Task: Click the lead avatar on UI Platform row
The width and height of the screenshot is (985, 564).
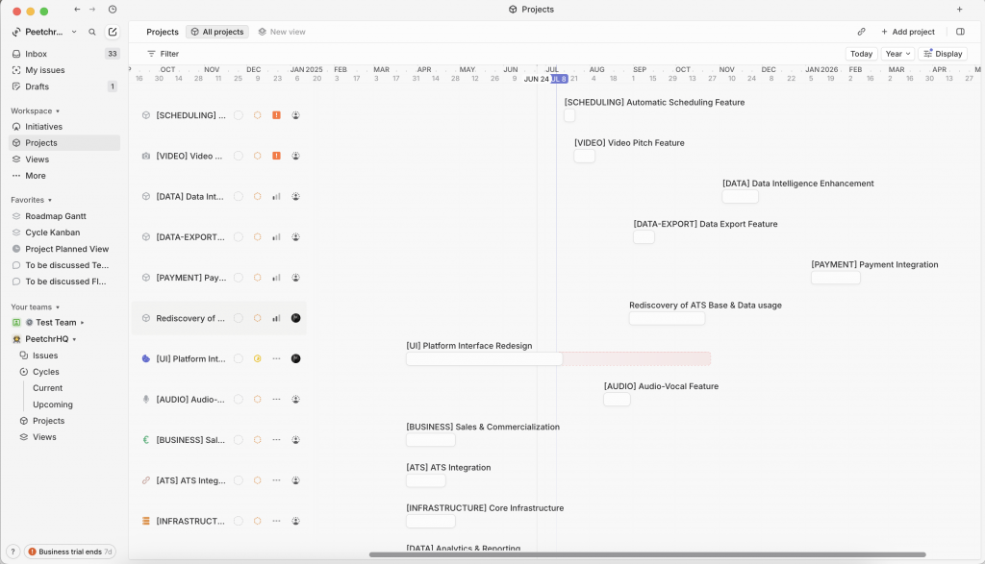Action: [295, 358]
